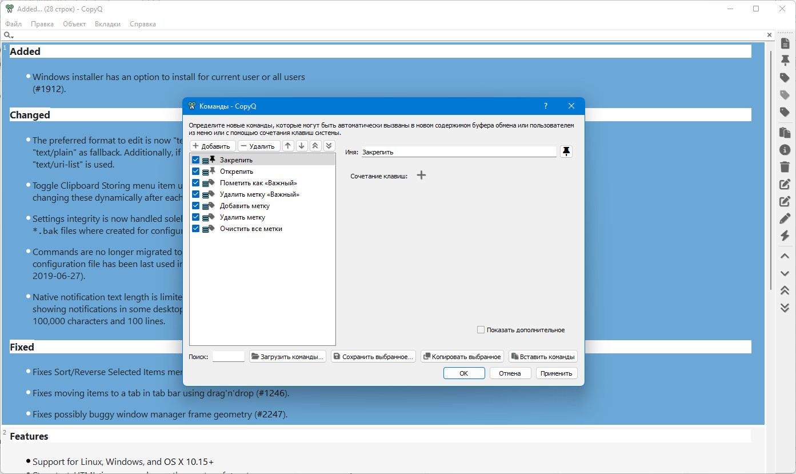Click the pin icon in the right sidebar
The image size is (796, 474).
[x=785, y=61]
